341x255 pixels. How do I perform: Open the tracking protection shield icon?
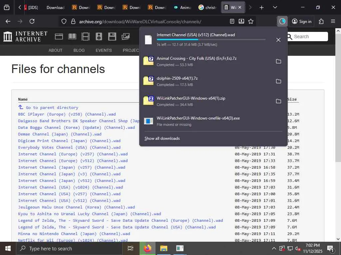coord(64,21)
